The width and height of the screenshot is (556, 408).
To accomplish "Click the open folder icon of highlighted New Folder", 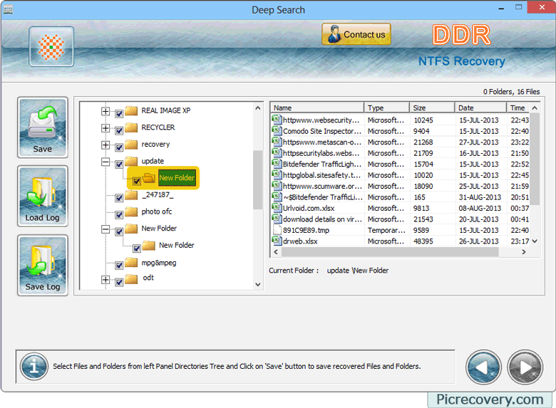I will point(149,177).
